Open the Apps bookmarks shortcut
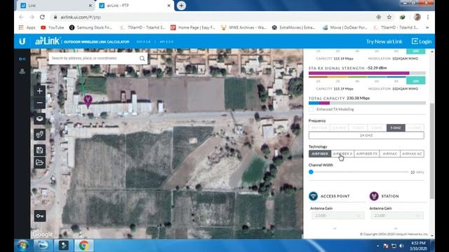Image resolution: width=449 pixels, height=252 pixels. 27,27
